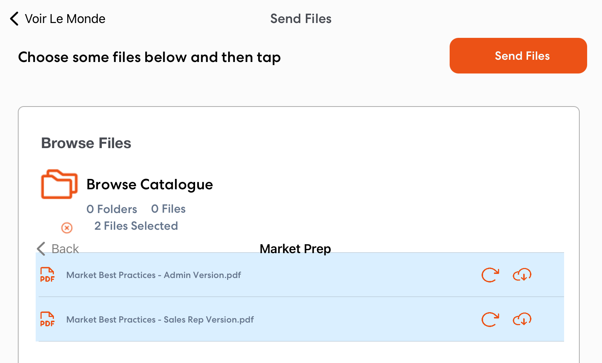This screenshot has width=602, height=363.
Task: Click the Back chevron arrow in file list
Action: (x=41, y=249)
